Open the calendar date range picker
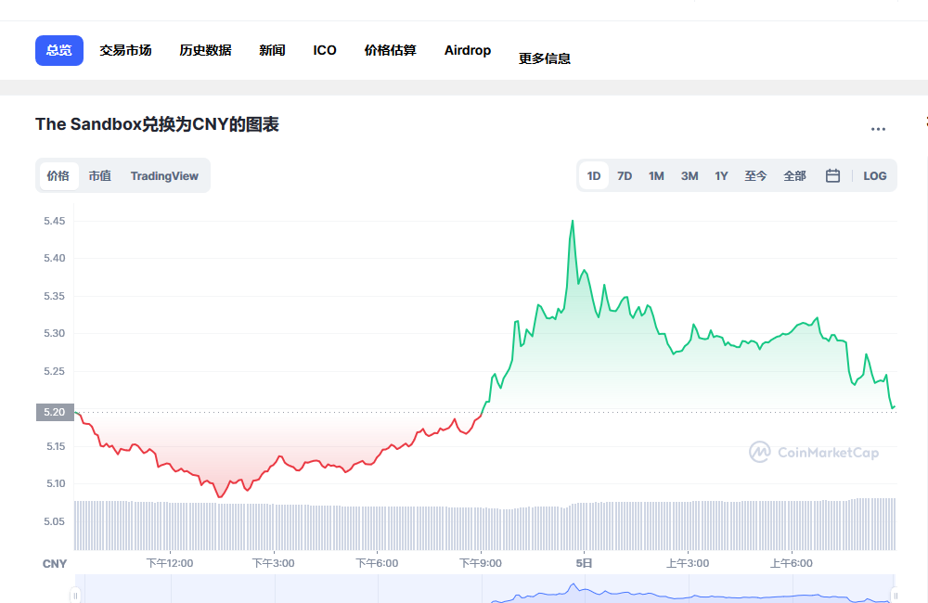Screen dimensions: 928x603 point(832,175)
